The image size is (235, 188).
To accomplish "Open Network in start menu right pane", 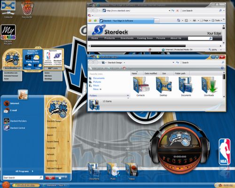I will coord(50,154).
